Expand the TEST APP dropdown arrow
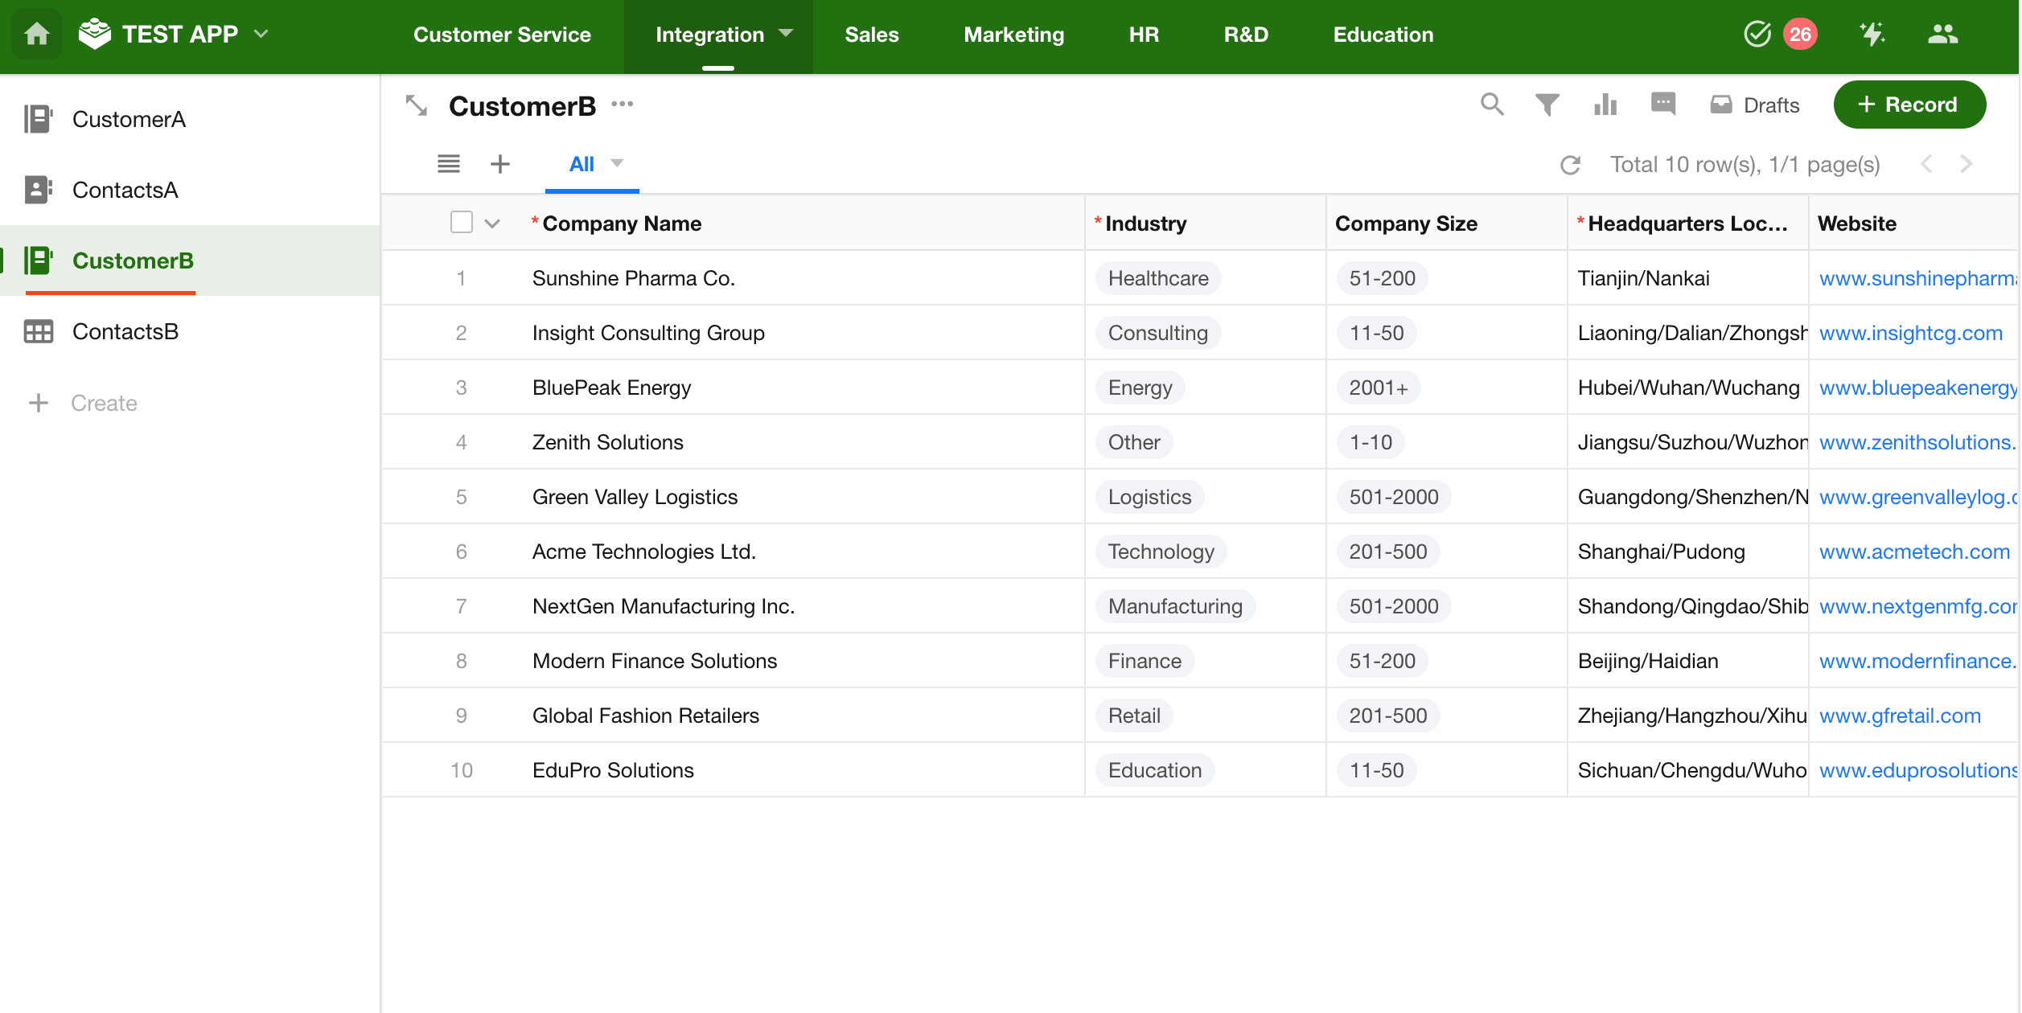2022x1013 pixels. (x=261, y=35)
